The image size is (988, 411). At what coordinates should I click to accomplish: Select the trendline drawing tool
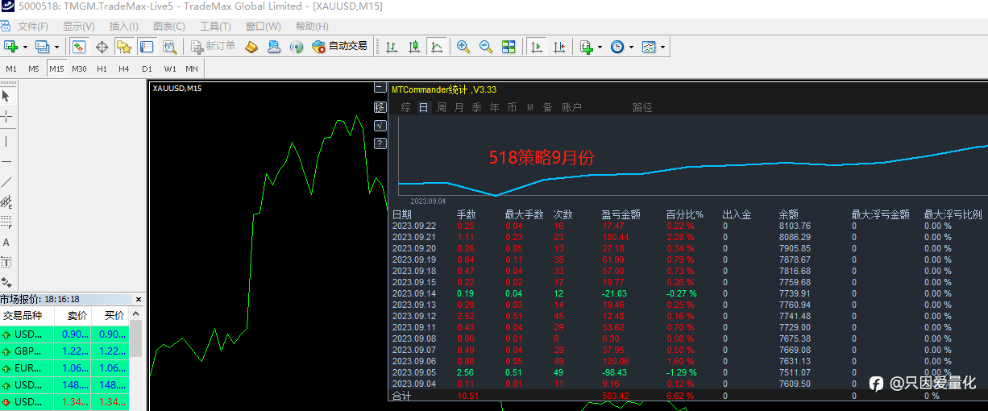tap(6, 181)
